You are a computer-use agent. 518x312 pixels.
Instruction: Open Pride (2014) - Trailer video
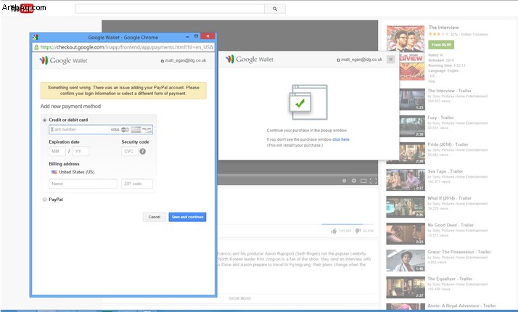tap(448, 144)
